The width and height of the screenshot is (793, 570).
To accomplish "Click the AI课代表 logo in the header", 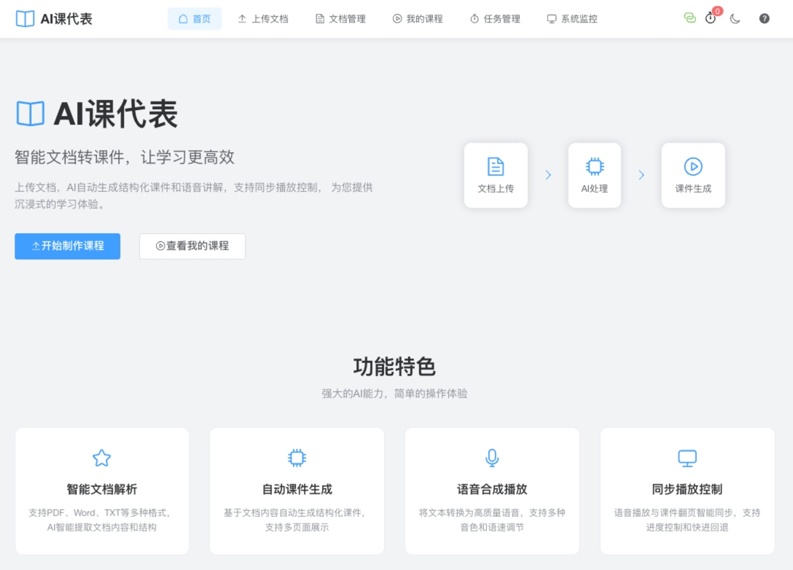I will (x=54, y=19).
